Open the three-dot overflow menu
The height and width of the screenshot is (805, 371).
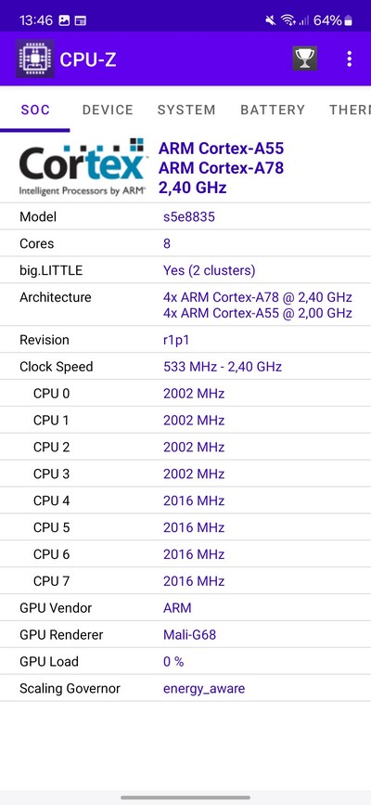(349, 58)
